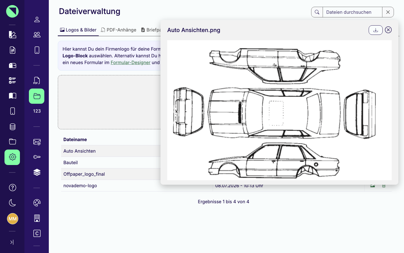Open the email envelope settings icon
404x253 pixels.
click(37, 142)
